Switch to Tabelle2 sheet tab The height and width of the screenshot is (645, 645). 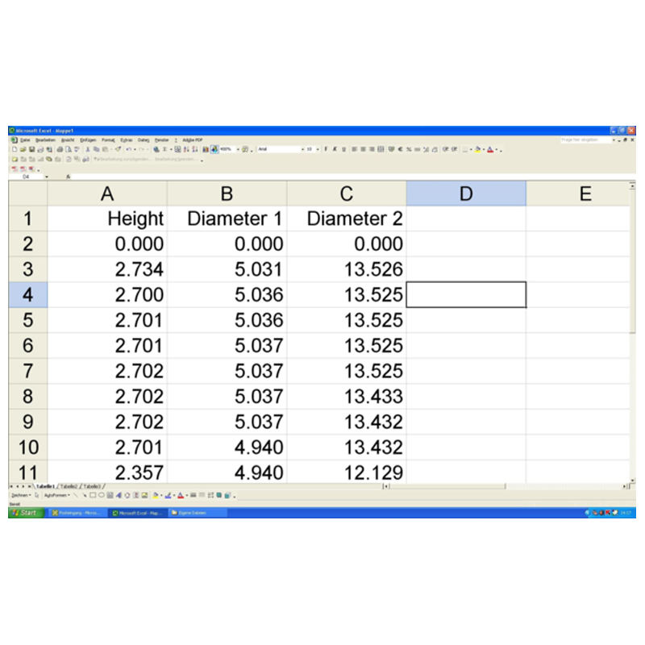[69, 486]
